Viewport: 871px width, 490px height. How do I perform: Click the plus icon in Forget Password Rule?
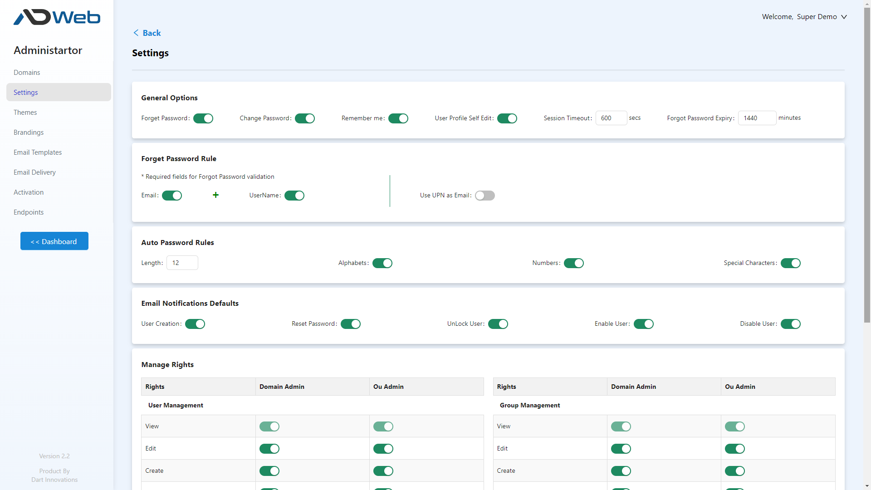pos(215,195)
